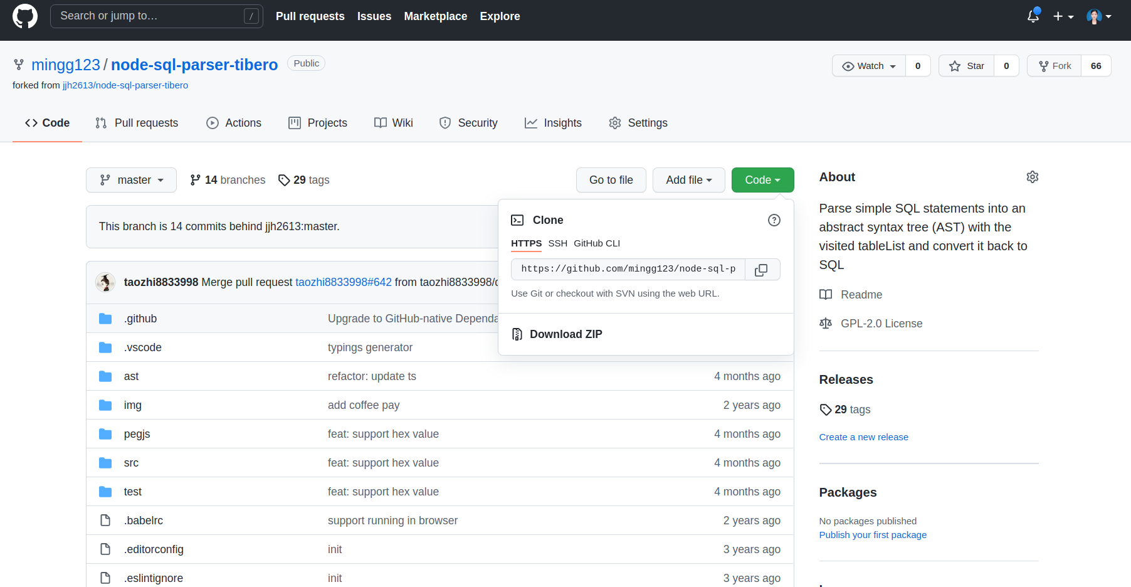Click the .eslintignore file icon

[x=105, y=578]
